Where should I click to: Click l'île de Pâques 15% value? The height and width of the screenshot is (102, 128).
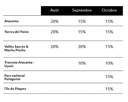(x=109, y=89)
